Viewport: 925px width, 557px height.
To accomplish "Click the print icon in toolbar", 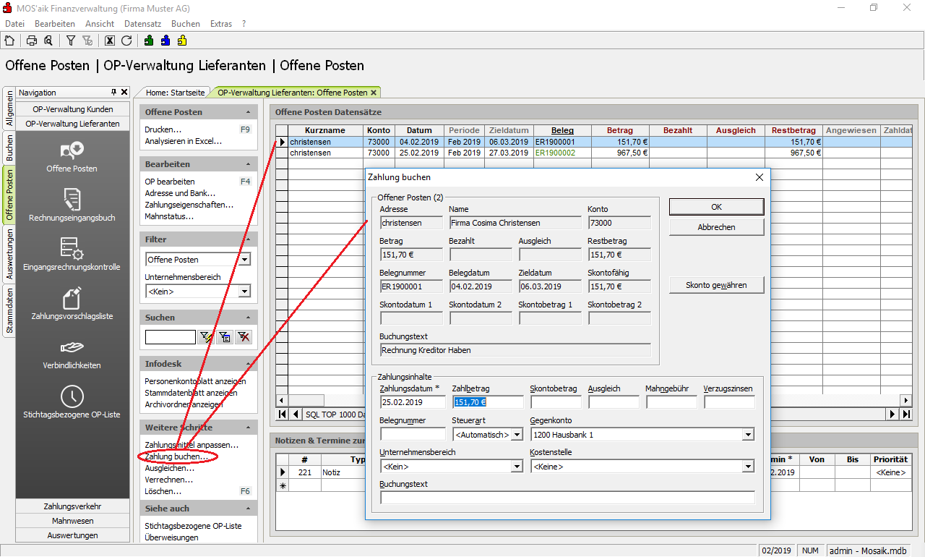I will tap(32, 41).
